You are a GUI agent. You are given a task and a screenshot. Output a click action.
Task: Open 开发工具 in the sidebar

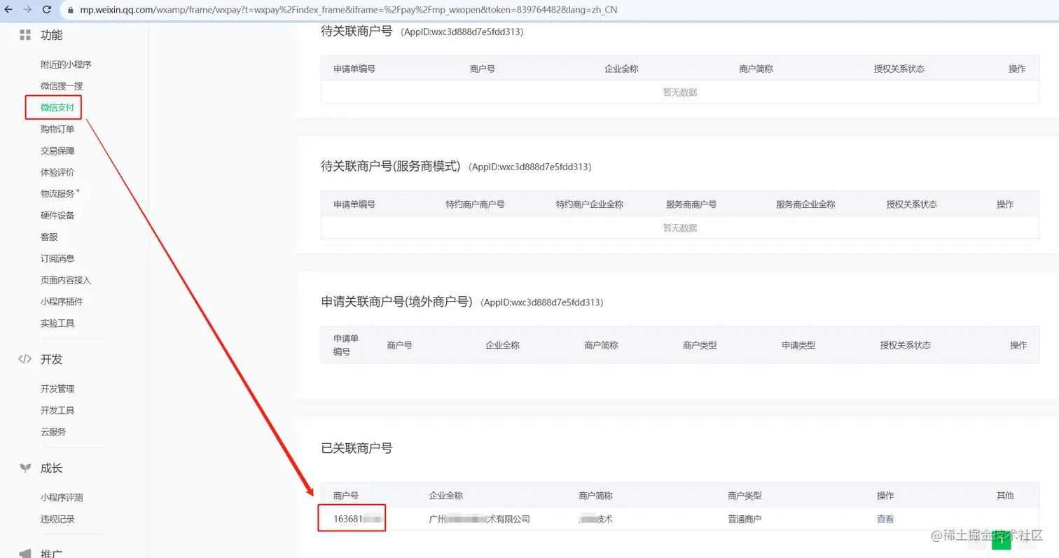(x=57, y=410)
